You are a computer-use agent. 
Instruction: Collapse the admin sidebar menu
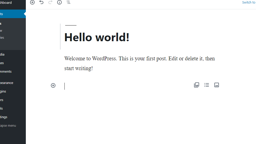click(8, 126)
